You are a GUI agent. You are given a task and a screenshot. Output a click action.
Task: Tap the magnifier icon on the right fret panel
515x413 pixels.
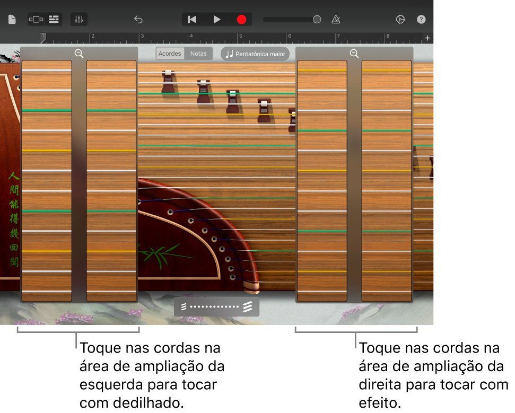tap(354, 54)
